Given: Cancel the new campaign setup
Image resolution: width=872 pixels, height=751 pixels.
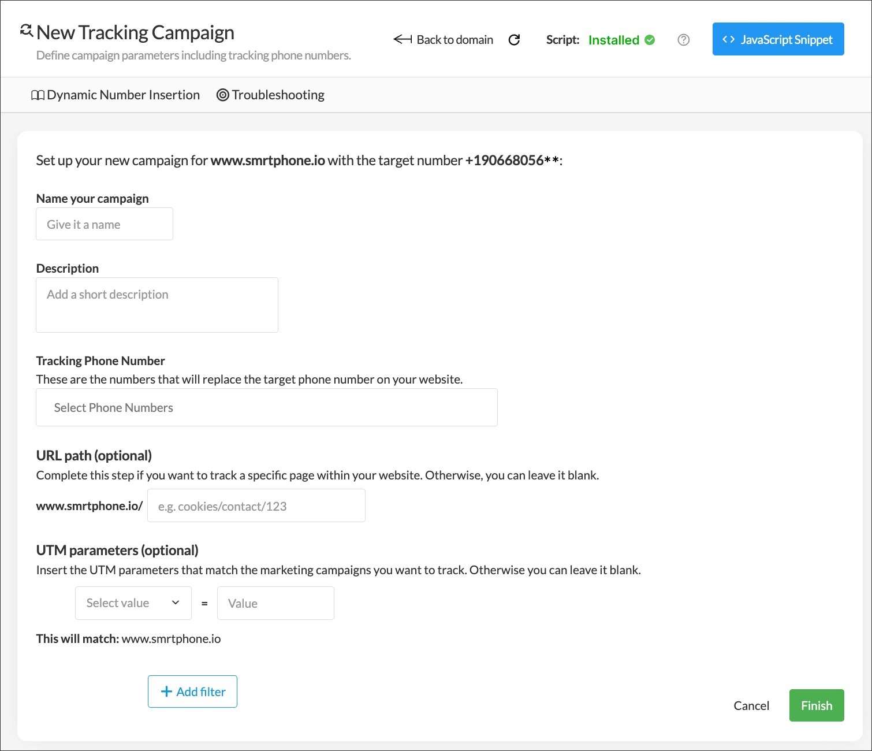Looking at the screenshot, I should point(751,705).
